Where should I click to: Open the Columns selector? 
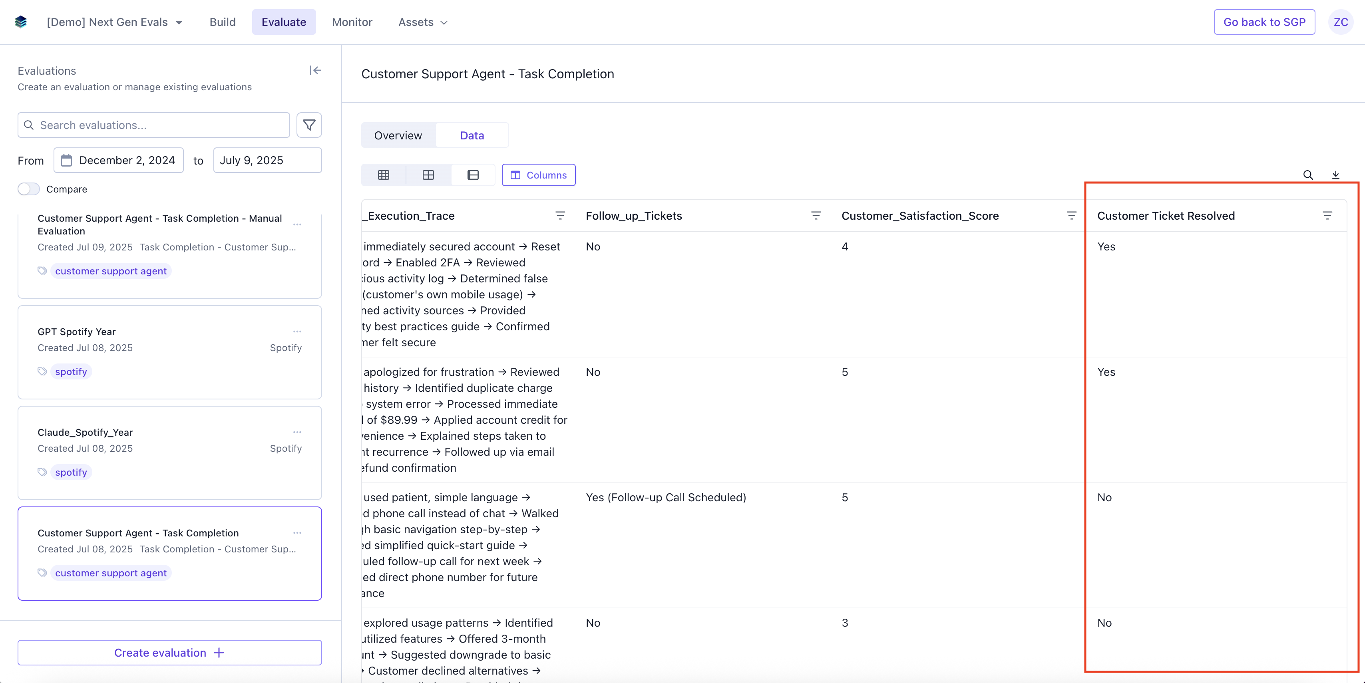538,175
